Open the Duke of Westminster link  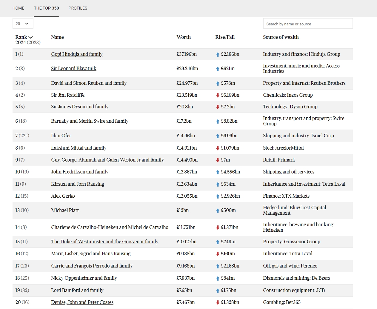pos(105,242)
